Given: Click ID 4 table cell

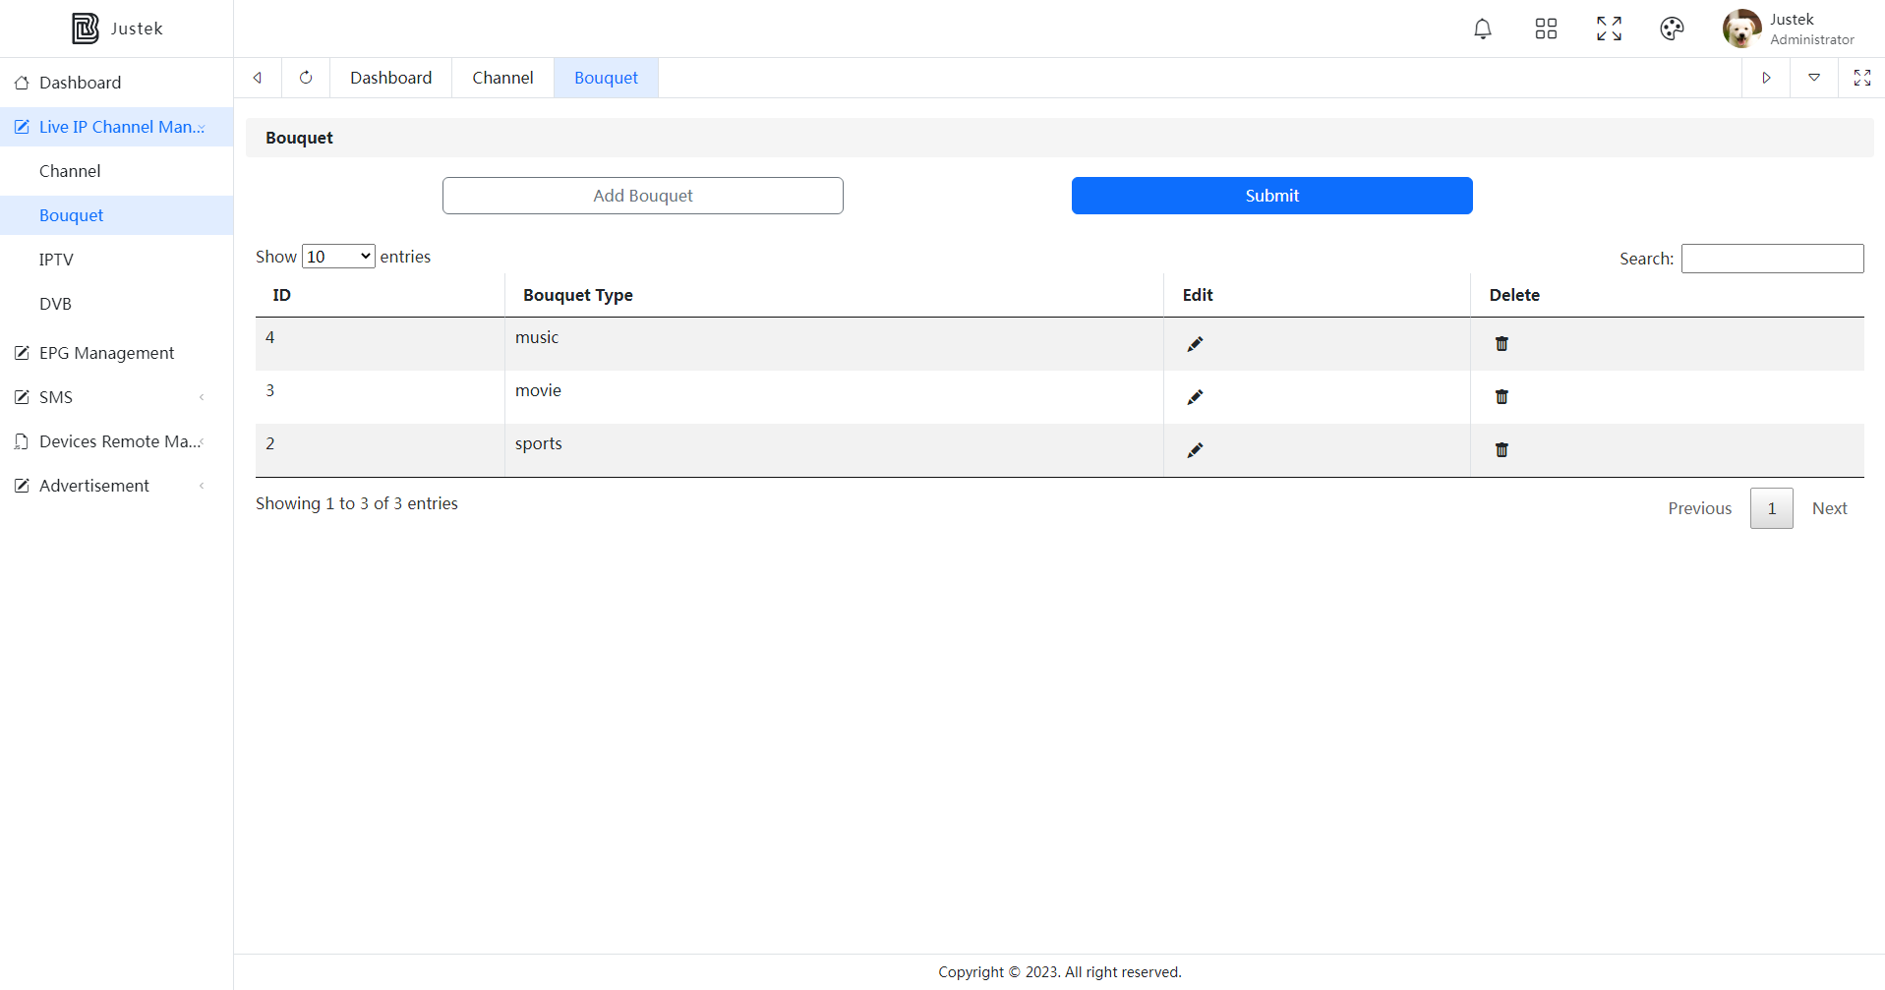Looking at the screenshot, I should point(380,344).
